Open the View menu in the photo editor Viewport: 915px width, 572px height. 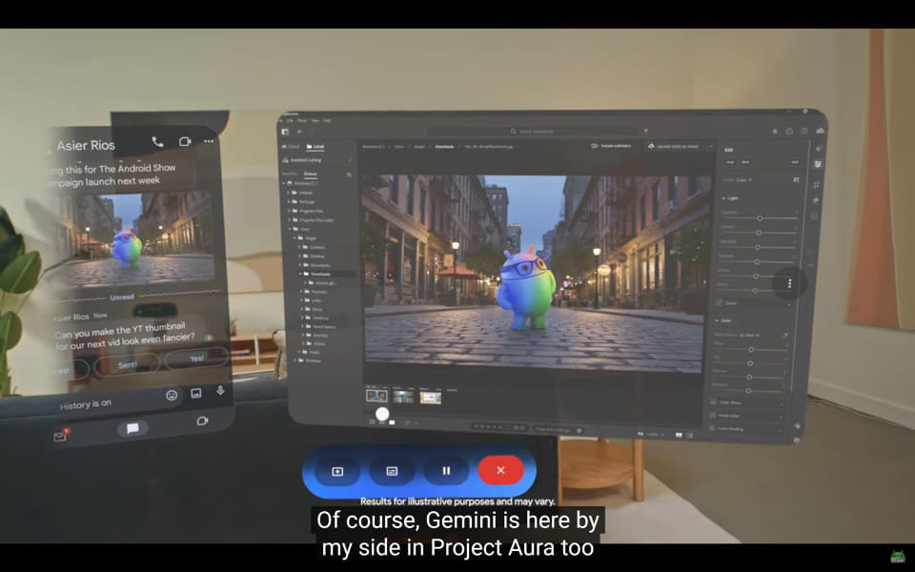315,120
